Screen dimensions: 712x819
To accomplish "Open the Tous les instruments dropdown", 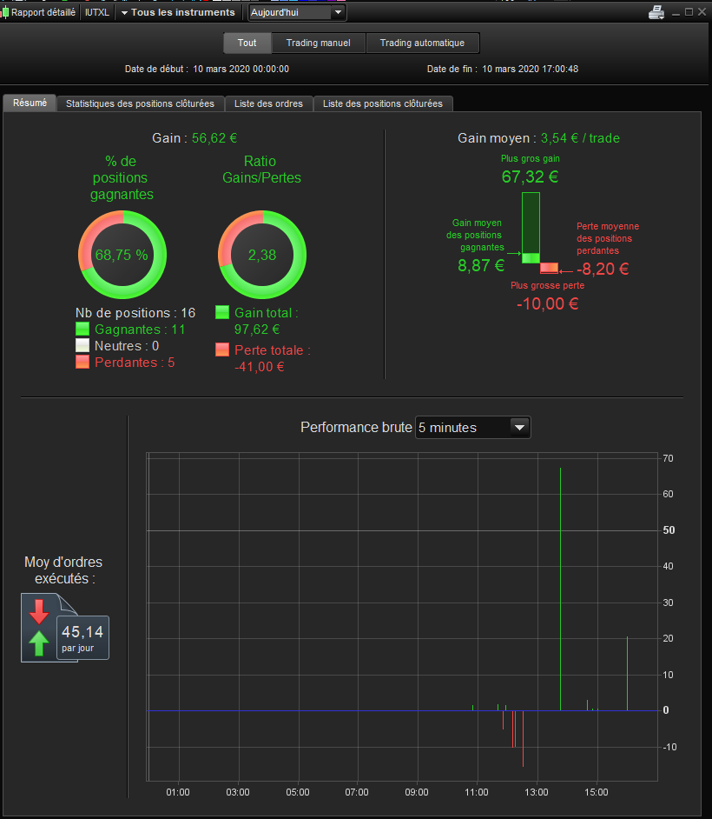I will pos(178,12).
